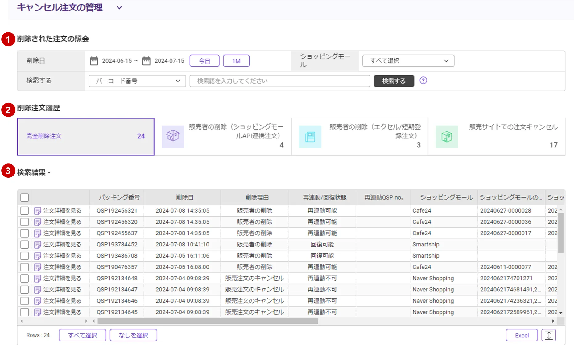Viewport: 574px width, 347px height.
Task: Click the horizontal scrollbar under the table
Action: pos(208,321)
